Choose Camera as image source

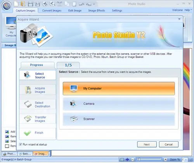point(119,104)
